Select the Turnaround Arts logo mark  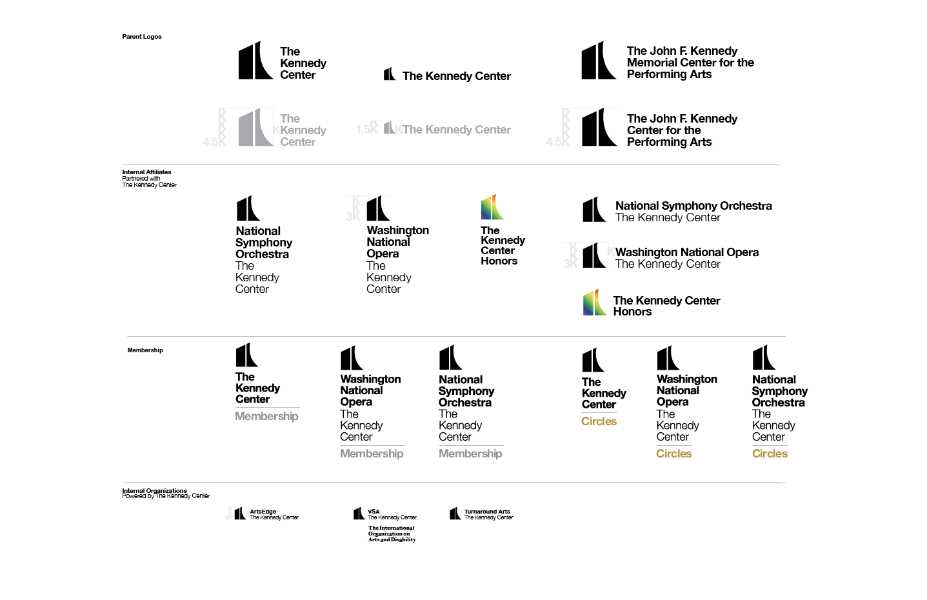(455, 514)
